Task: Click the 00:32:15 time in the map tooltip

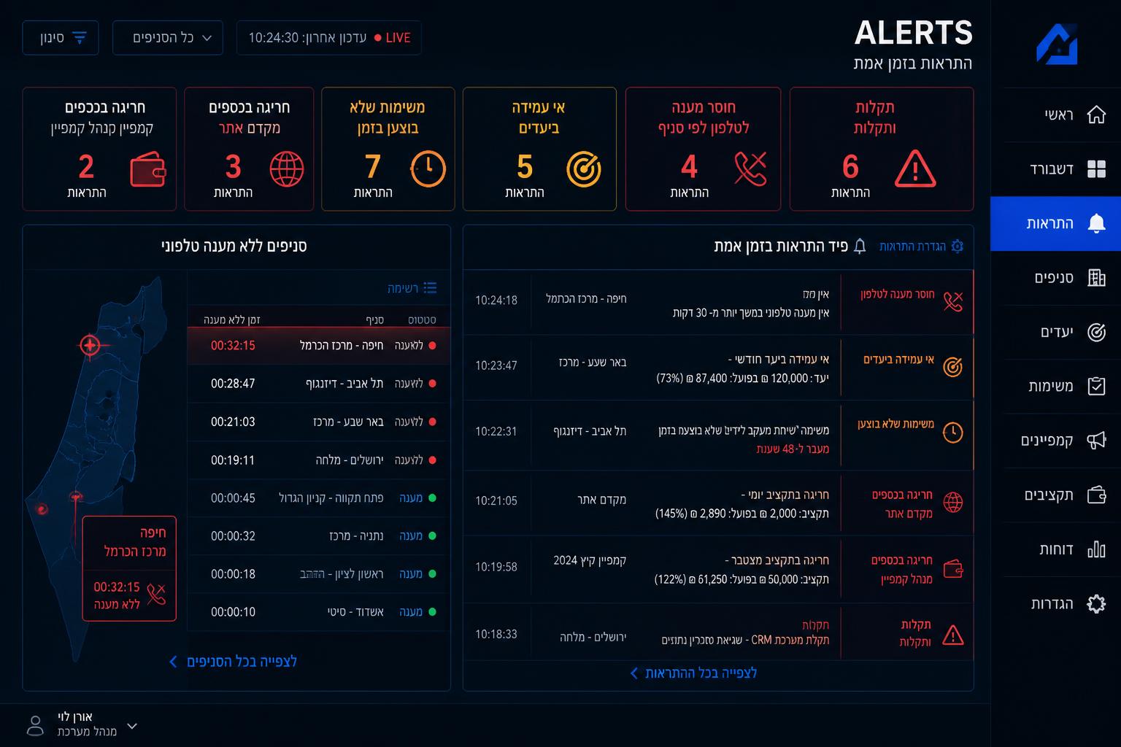Action: coord(117,587)
